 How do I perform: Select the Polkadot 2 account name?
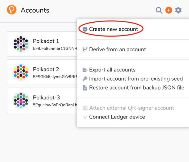point(46,69)
